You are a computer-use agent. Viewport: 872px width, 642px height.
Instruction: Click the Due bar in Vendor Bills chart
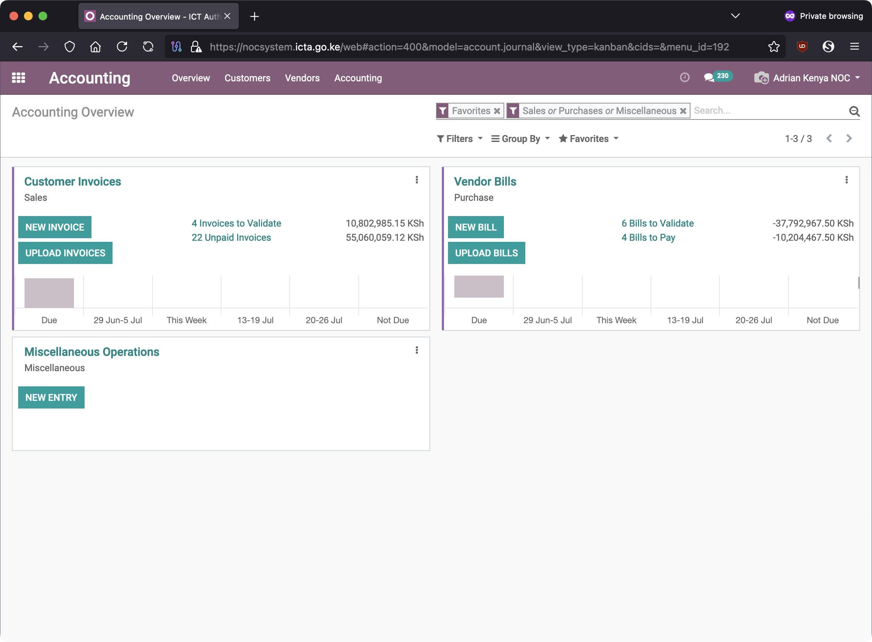478,287
